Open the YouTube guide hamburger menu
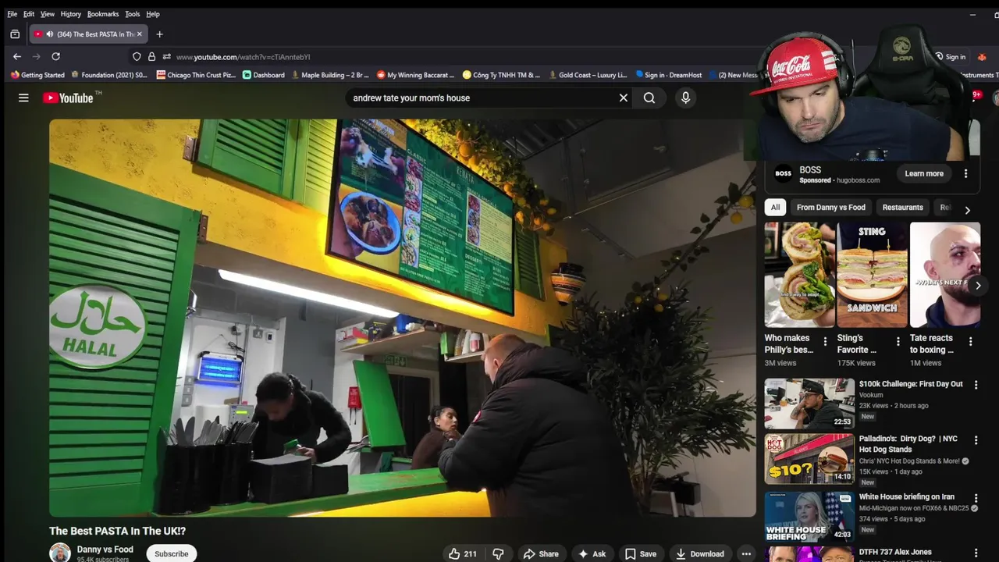 [x=23, y=98]
